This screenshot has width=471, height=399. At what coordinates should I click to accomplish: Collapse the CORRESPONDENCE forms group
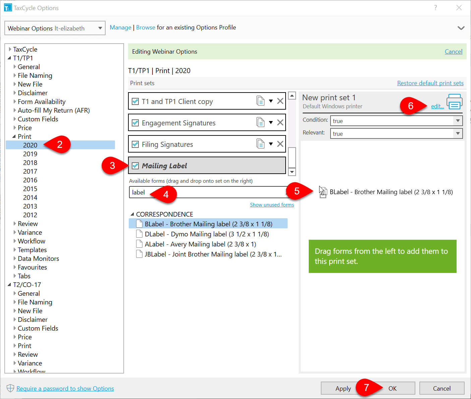[132, 214]
